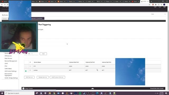The height and width of the screenshot is (95, 169).
Task: Open the red extension icon in the toolbar
Action: 153,5
